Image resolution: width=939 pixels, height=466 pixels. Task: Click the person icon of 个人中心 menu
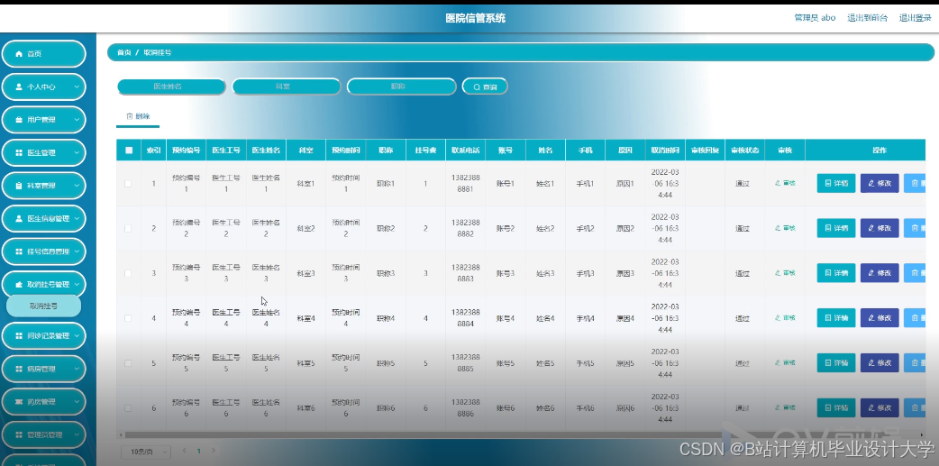(x=19, y=87)
